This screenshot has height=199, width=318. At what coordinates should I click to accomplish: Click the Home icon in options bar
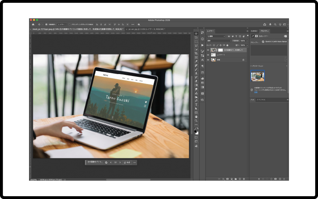click(x=33, y=24)
